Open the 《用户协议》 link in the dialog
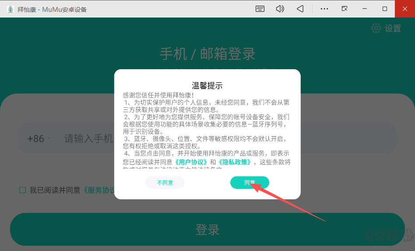 pos(191,162)
